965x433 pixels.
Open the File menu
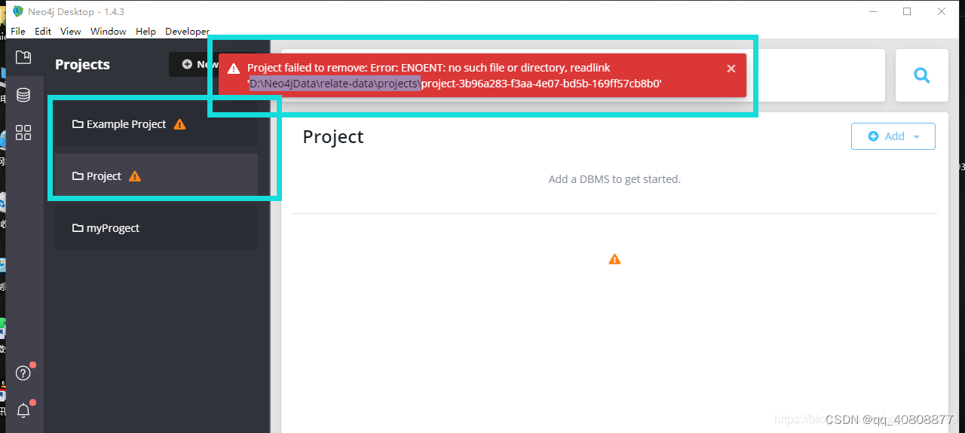pos(18,32)
